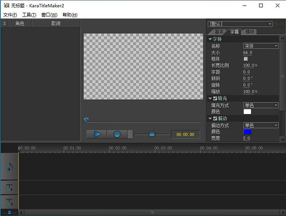The width and height of the screenshot is (286, 216).
Task: Click the round record button
Action: pos(117,134)
